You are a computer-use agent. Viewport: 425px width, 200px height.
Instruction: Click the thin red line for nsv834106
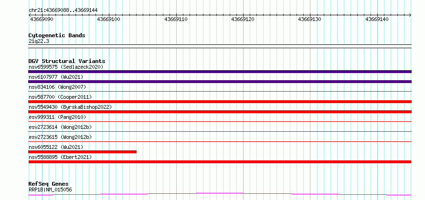coord(220,92)
